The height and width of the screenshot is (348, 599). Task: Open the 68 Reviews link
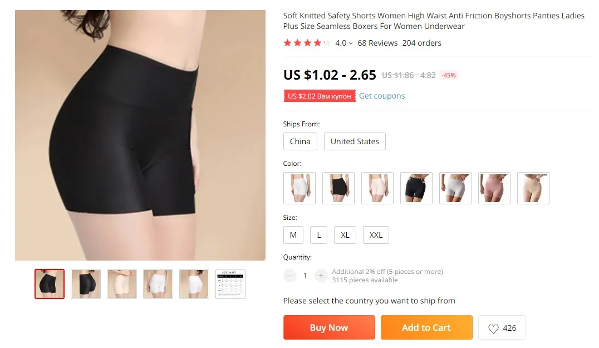pyautogui.click(x=377, y=43)
